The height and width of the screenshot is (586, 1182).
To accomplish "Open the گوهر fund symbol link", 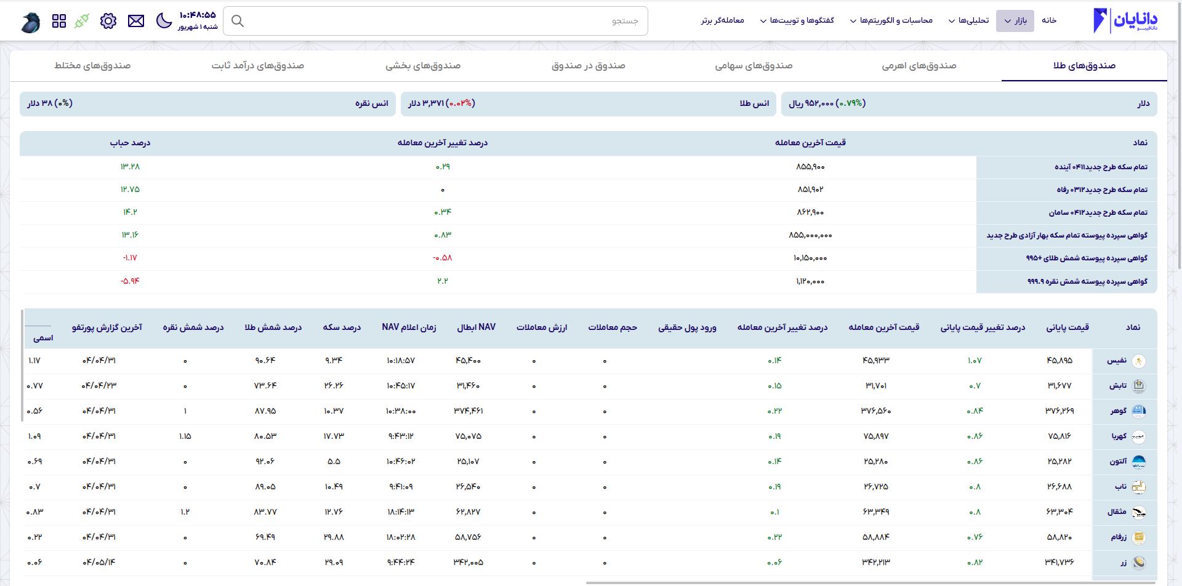I will [x=1119, y=411].
